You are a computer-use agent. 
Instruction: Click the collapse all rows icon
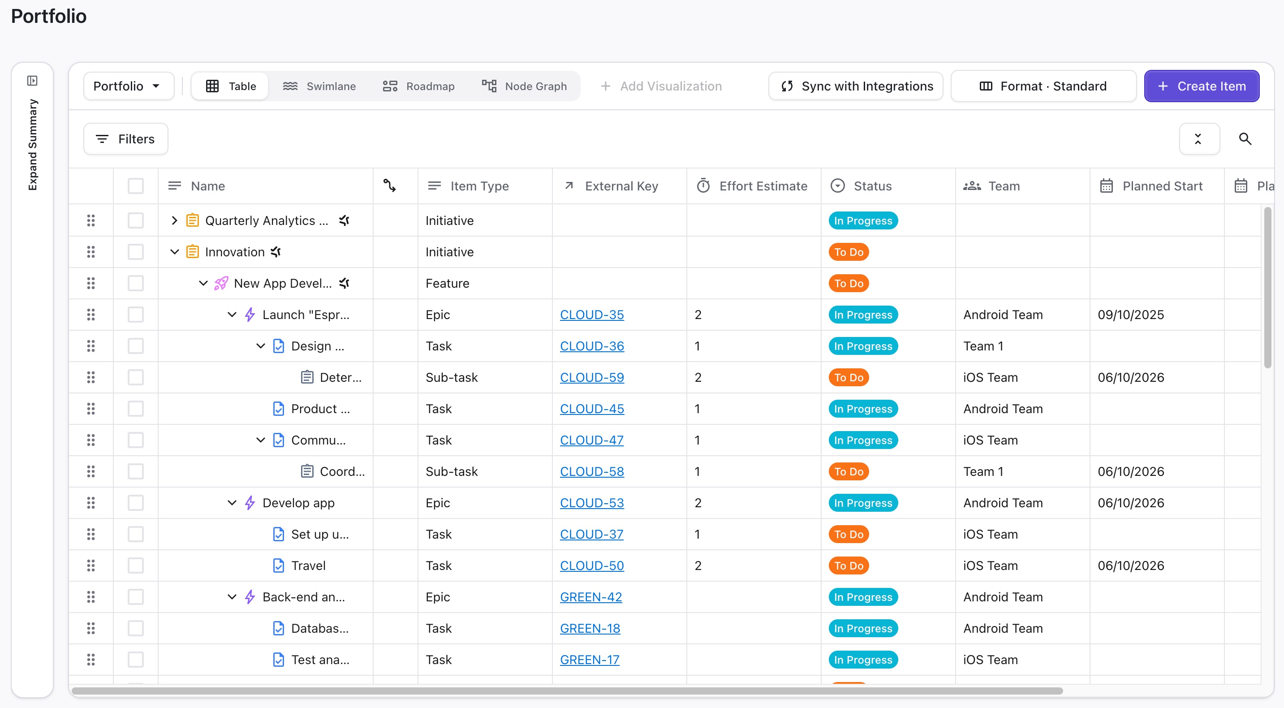[1198, 139]
